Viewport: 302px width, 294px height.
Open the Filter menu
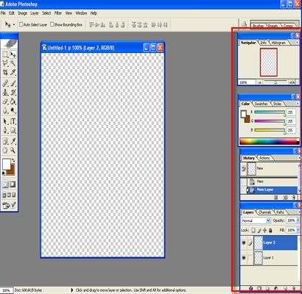click(58, 13)
